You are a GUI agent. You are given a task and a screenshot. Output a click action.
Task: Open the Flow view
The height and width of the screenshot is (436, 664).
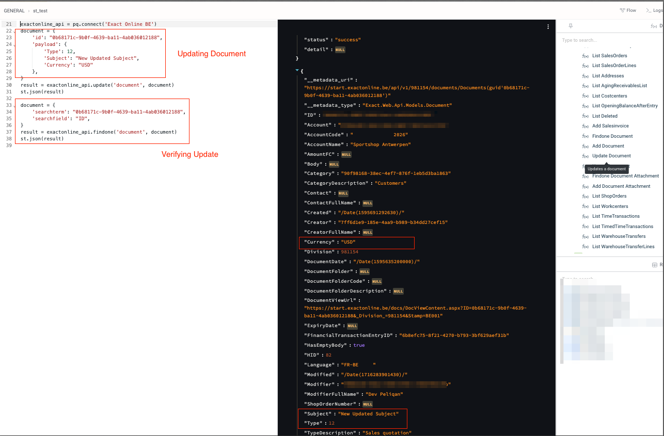click(628, 10)
